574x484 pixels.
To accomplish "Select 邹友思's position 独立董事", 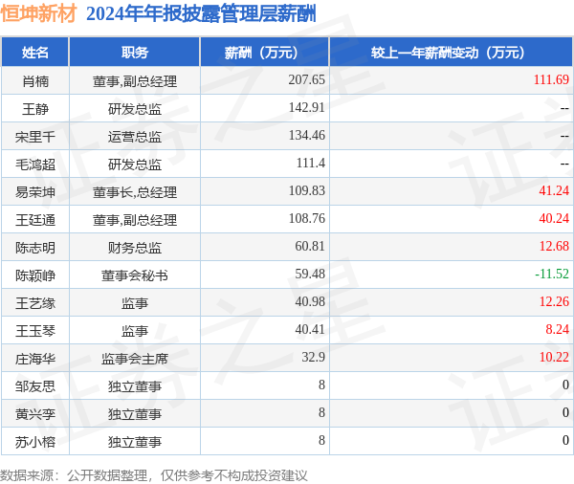I will coord(135,386).
